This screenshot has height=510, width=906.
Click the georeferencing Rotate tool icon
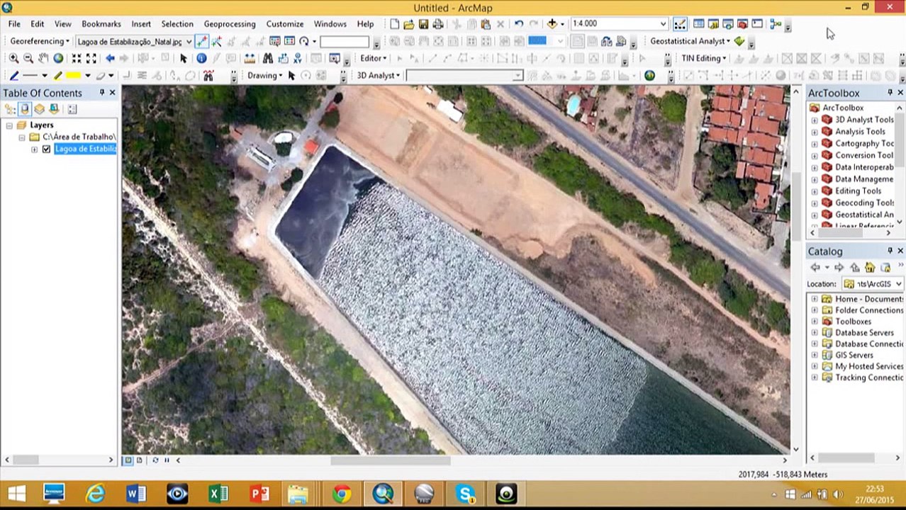[x=304, y=41]
